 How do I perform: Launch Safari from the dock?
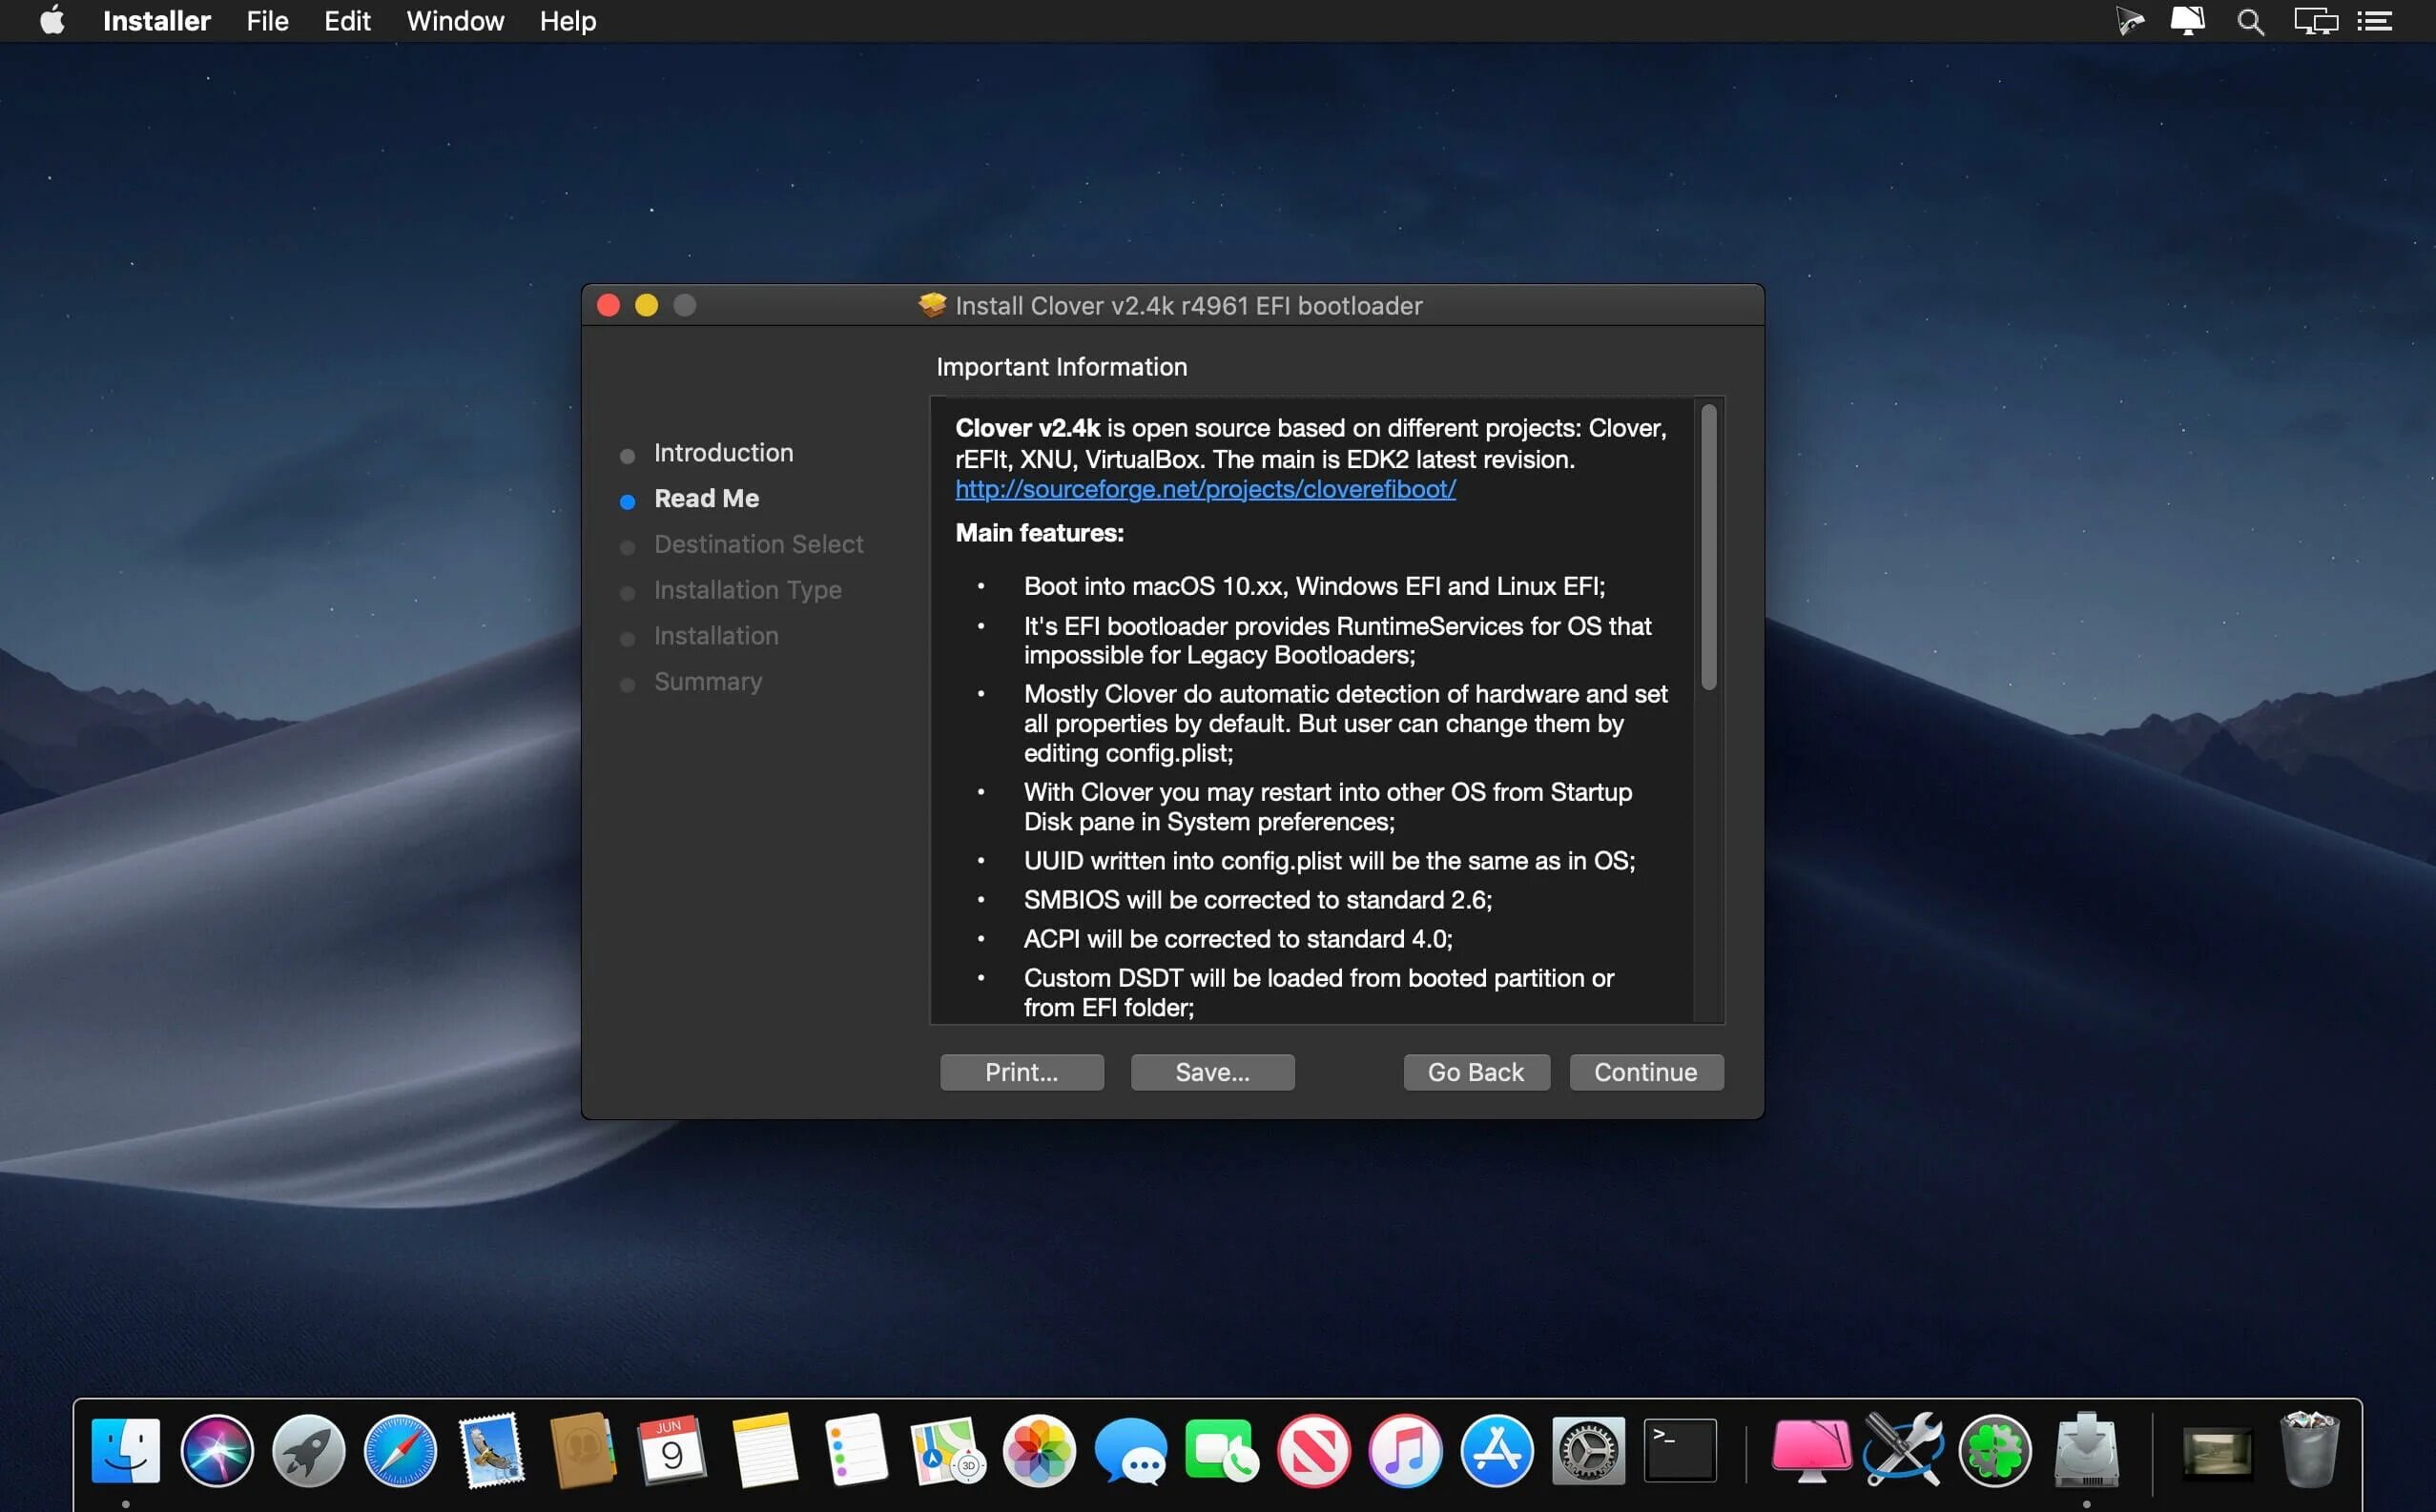point(401,1451)
